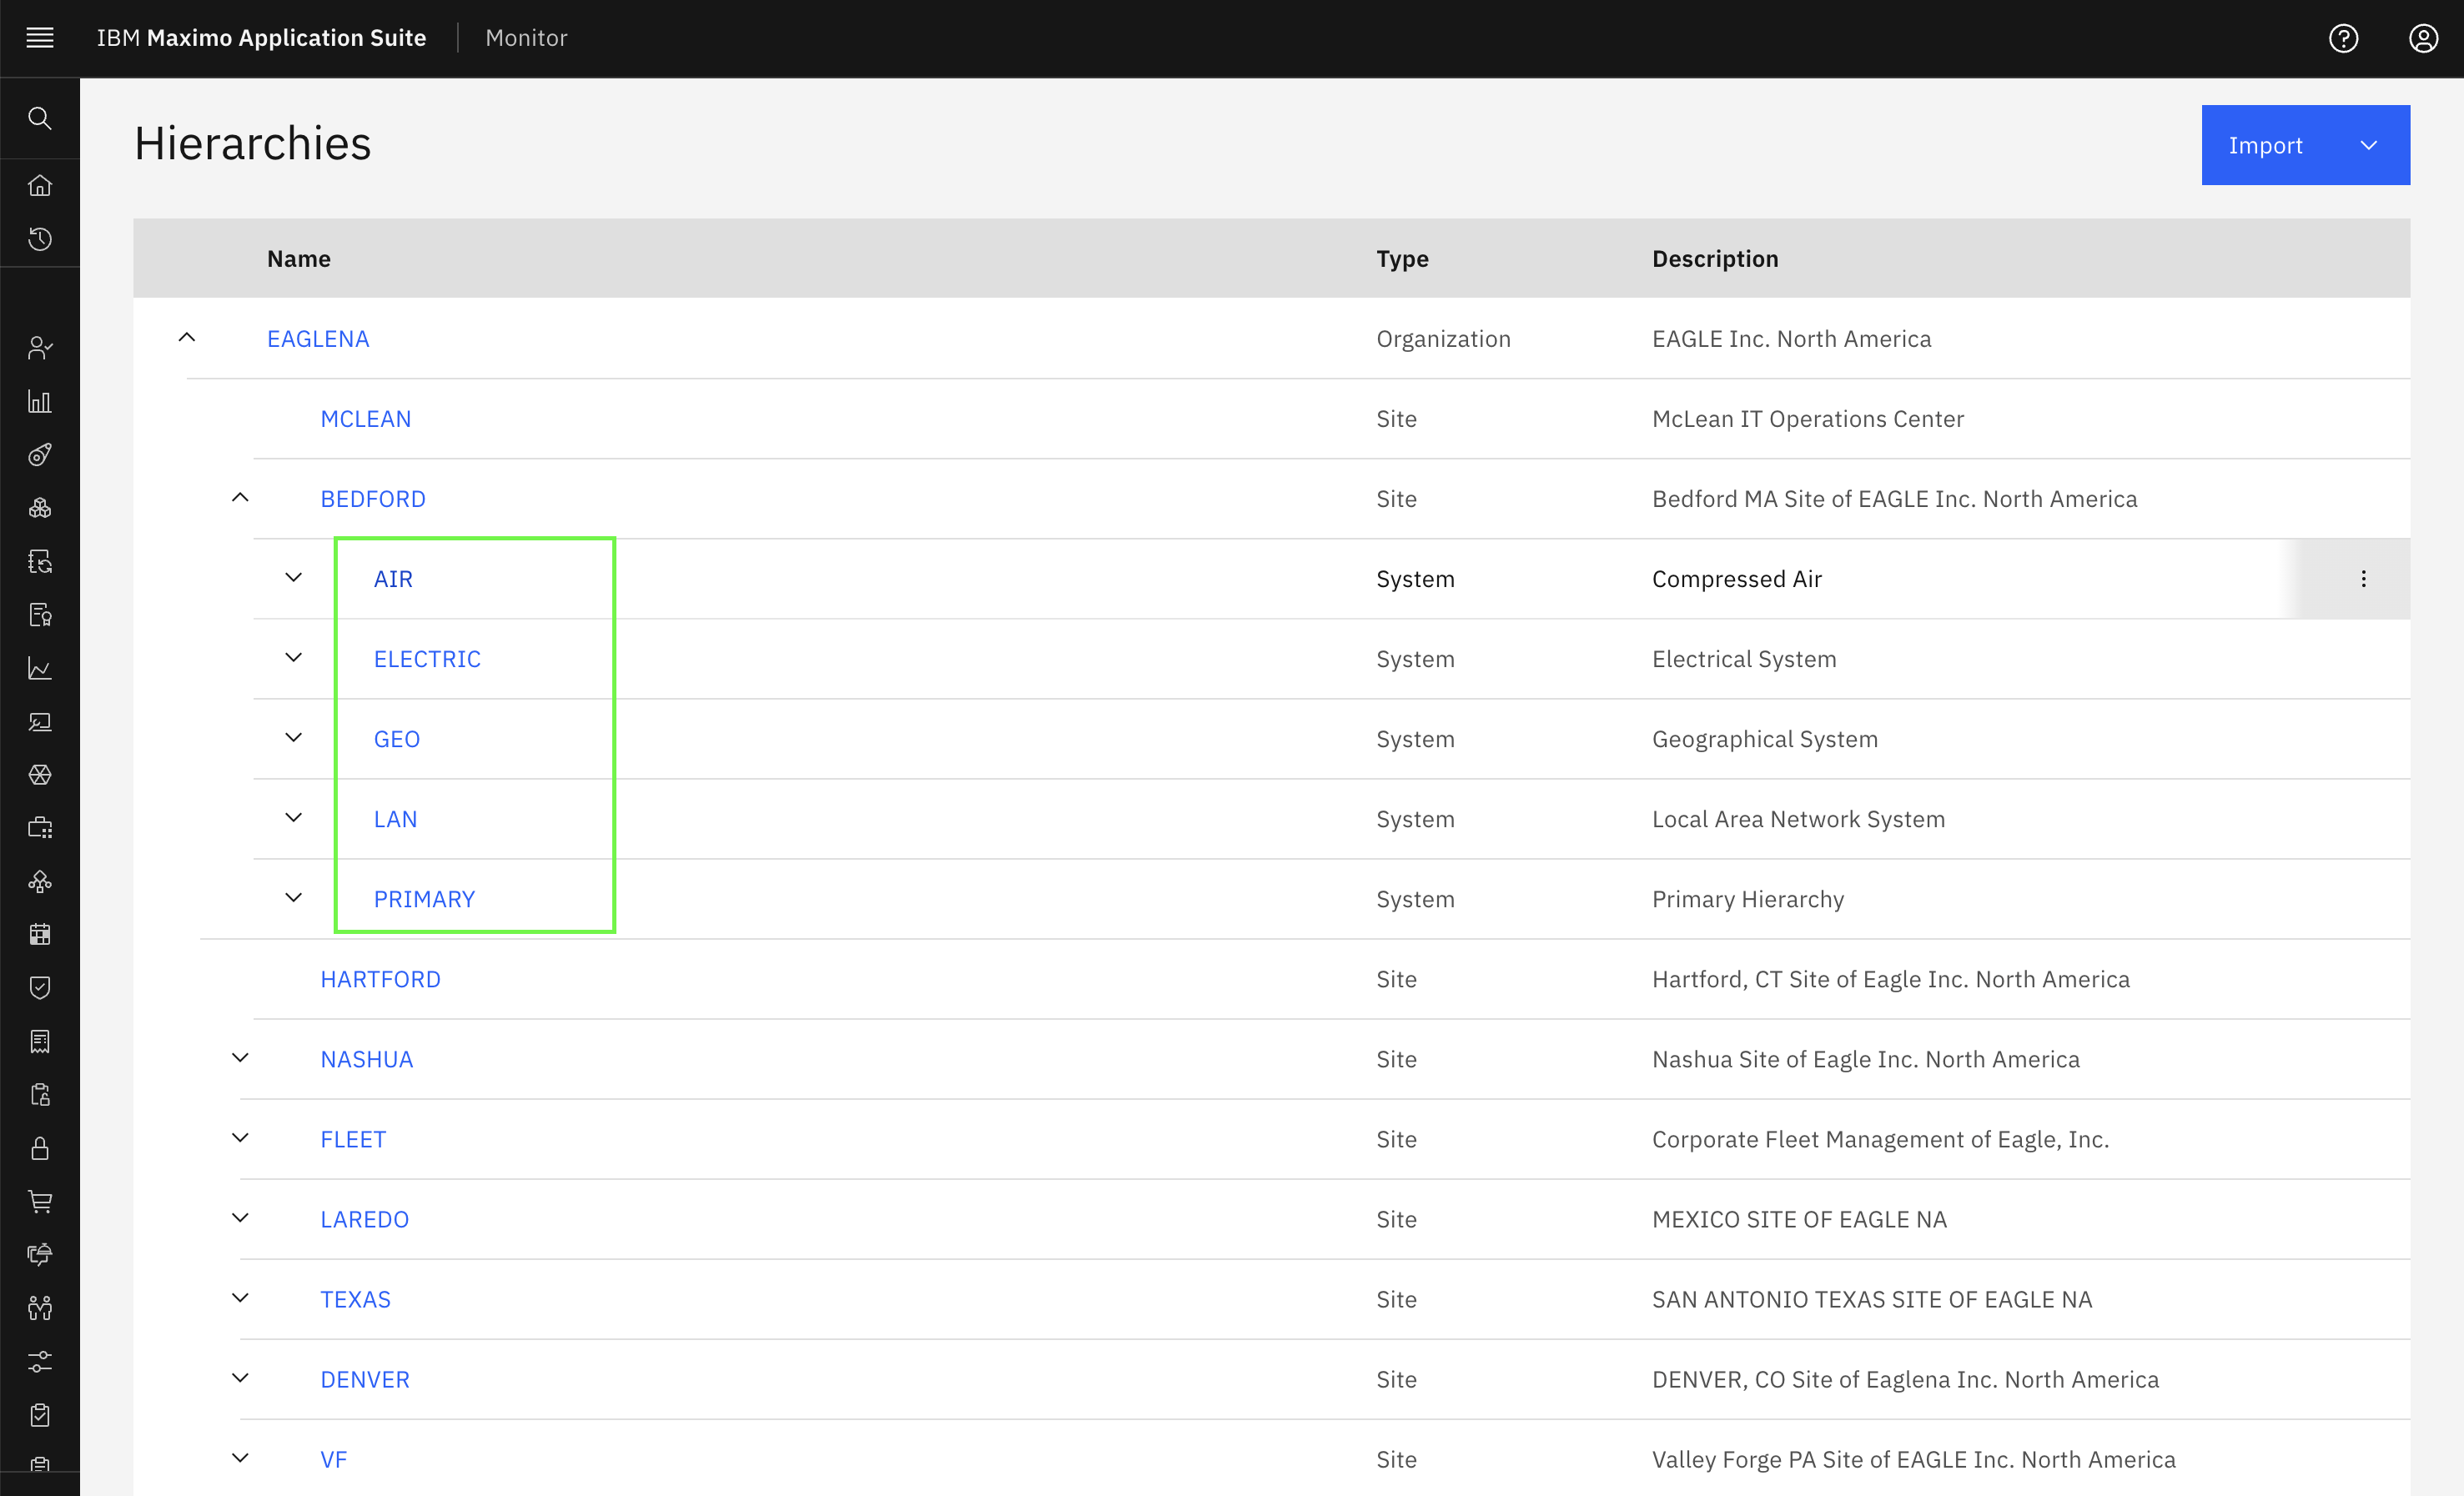Open the user-with-checkmark sidebar icon
Screen dimensions: 2464x1496
tap(40, 348)
